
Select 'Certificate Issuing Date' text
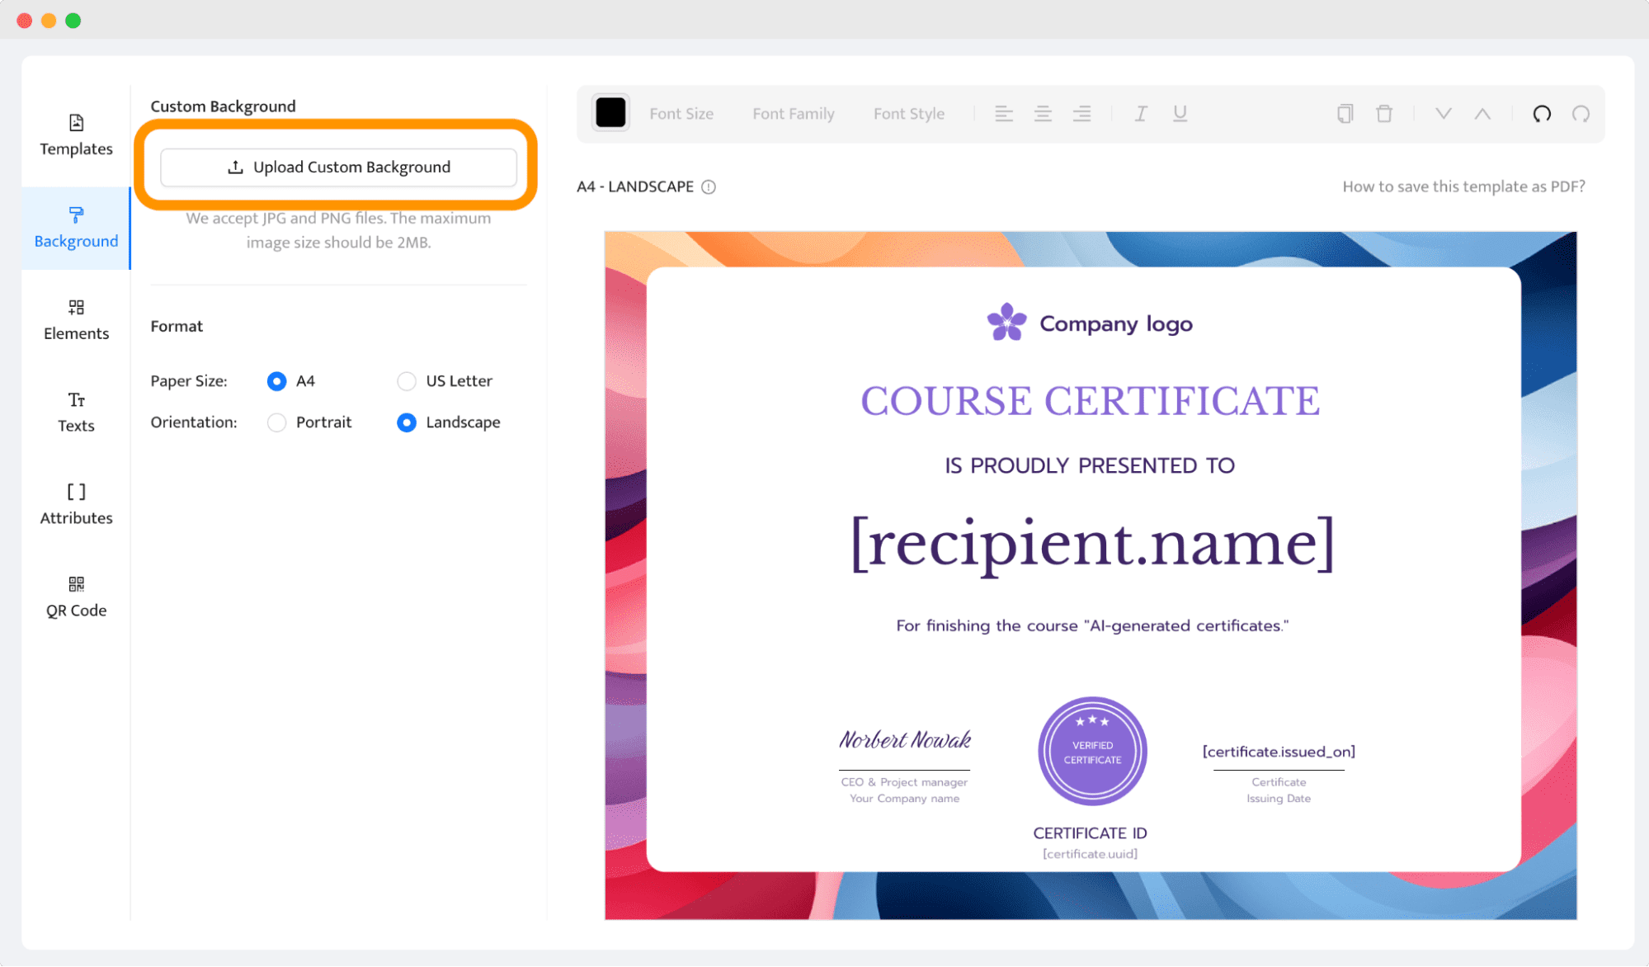1279,790
